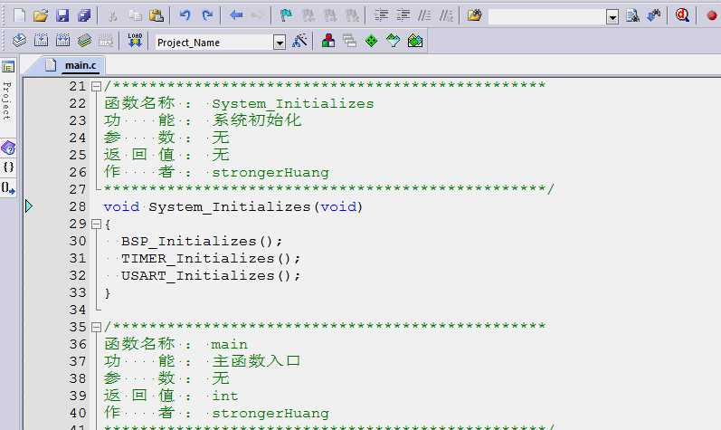Collapse the comment block at line 35

(x=96, y=327)
